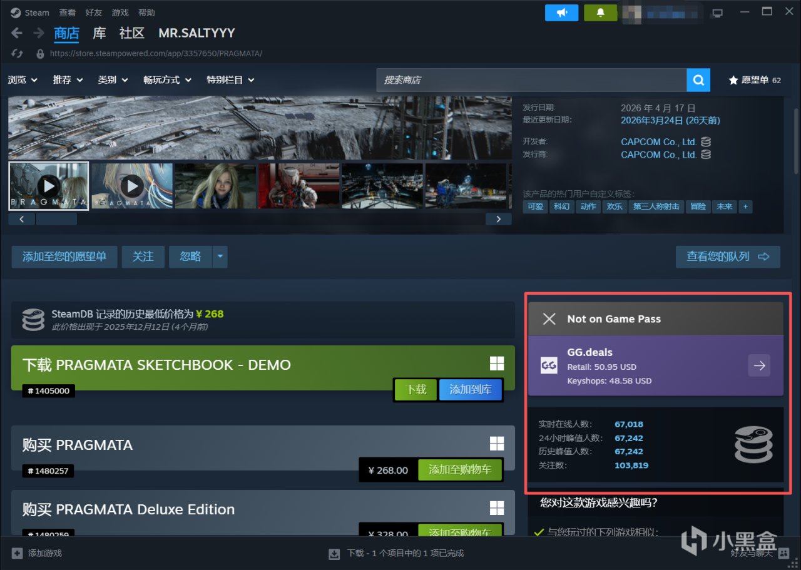The image size is (801, 570).
Task: Open the 愿望单 62 wishlist link
Action: (x=755, y=80)
